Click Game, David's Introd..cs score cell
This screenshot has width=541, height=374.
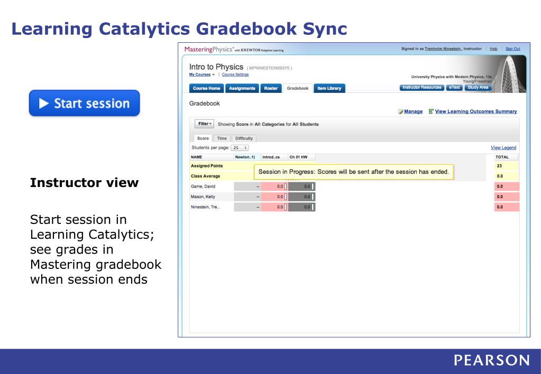pos(274,186)
